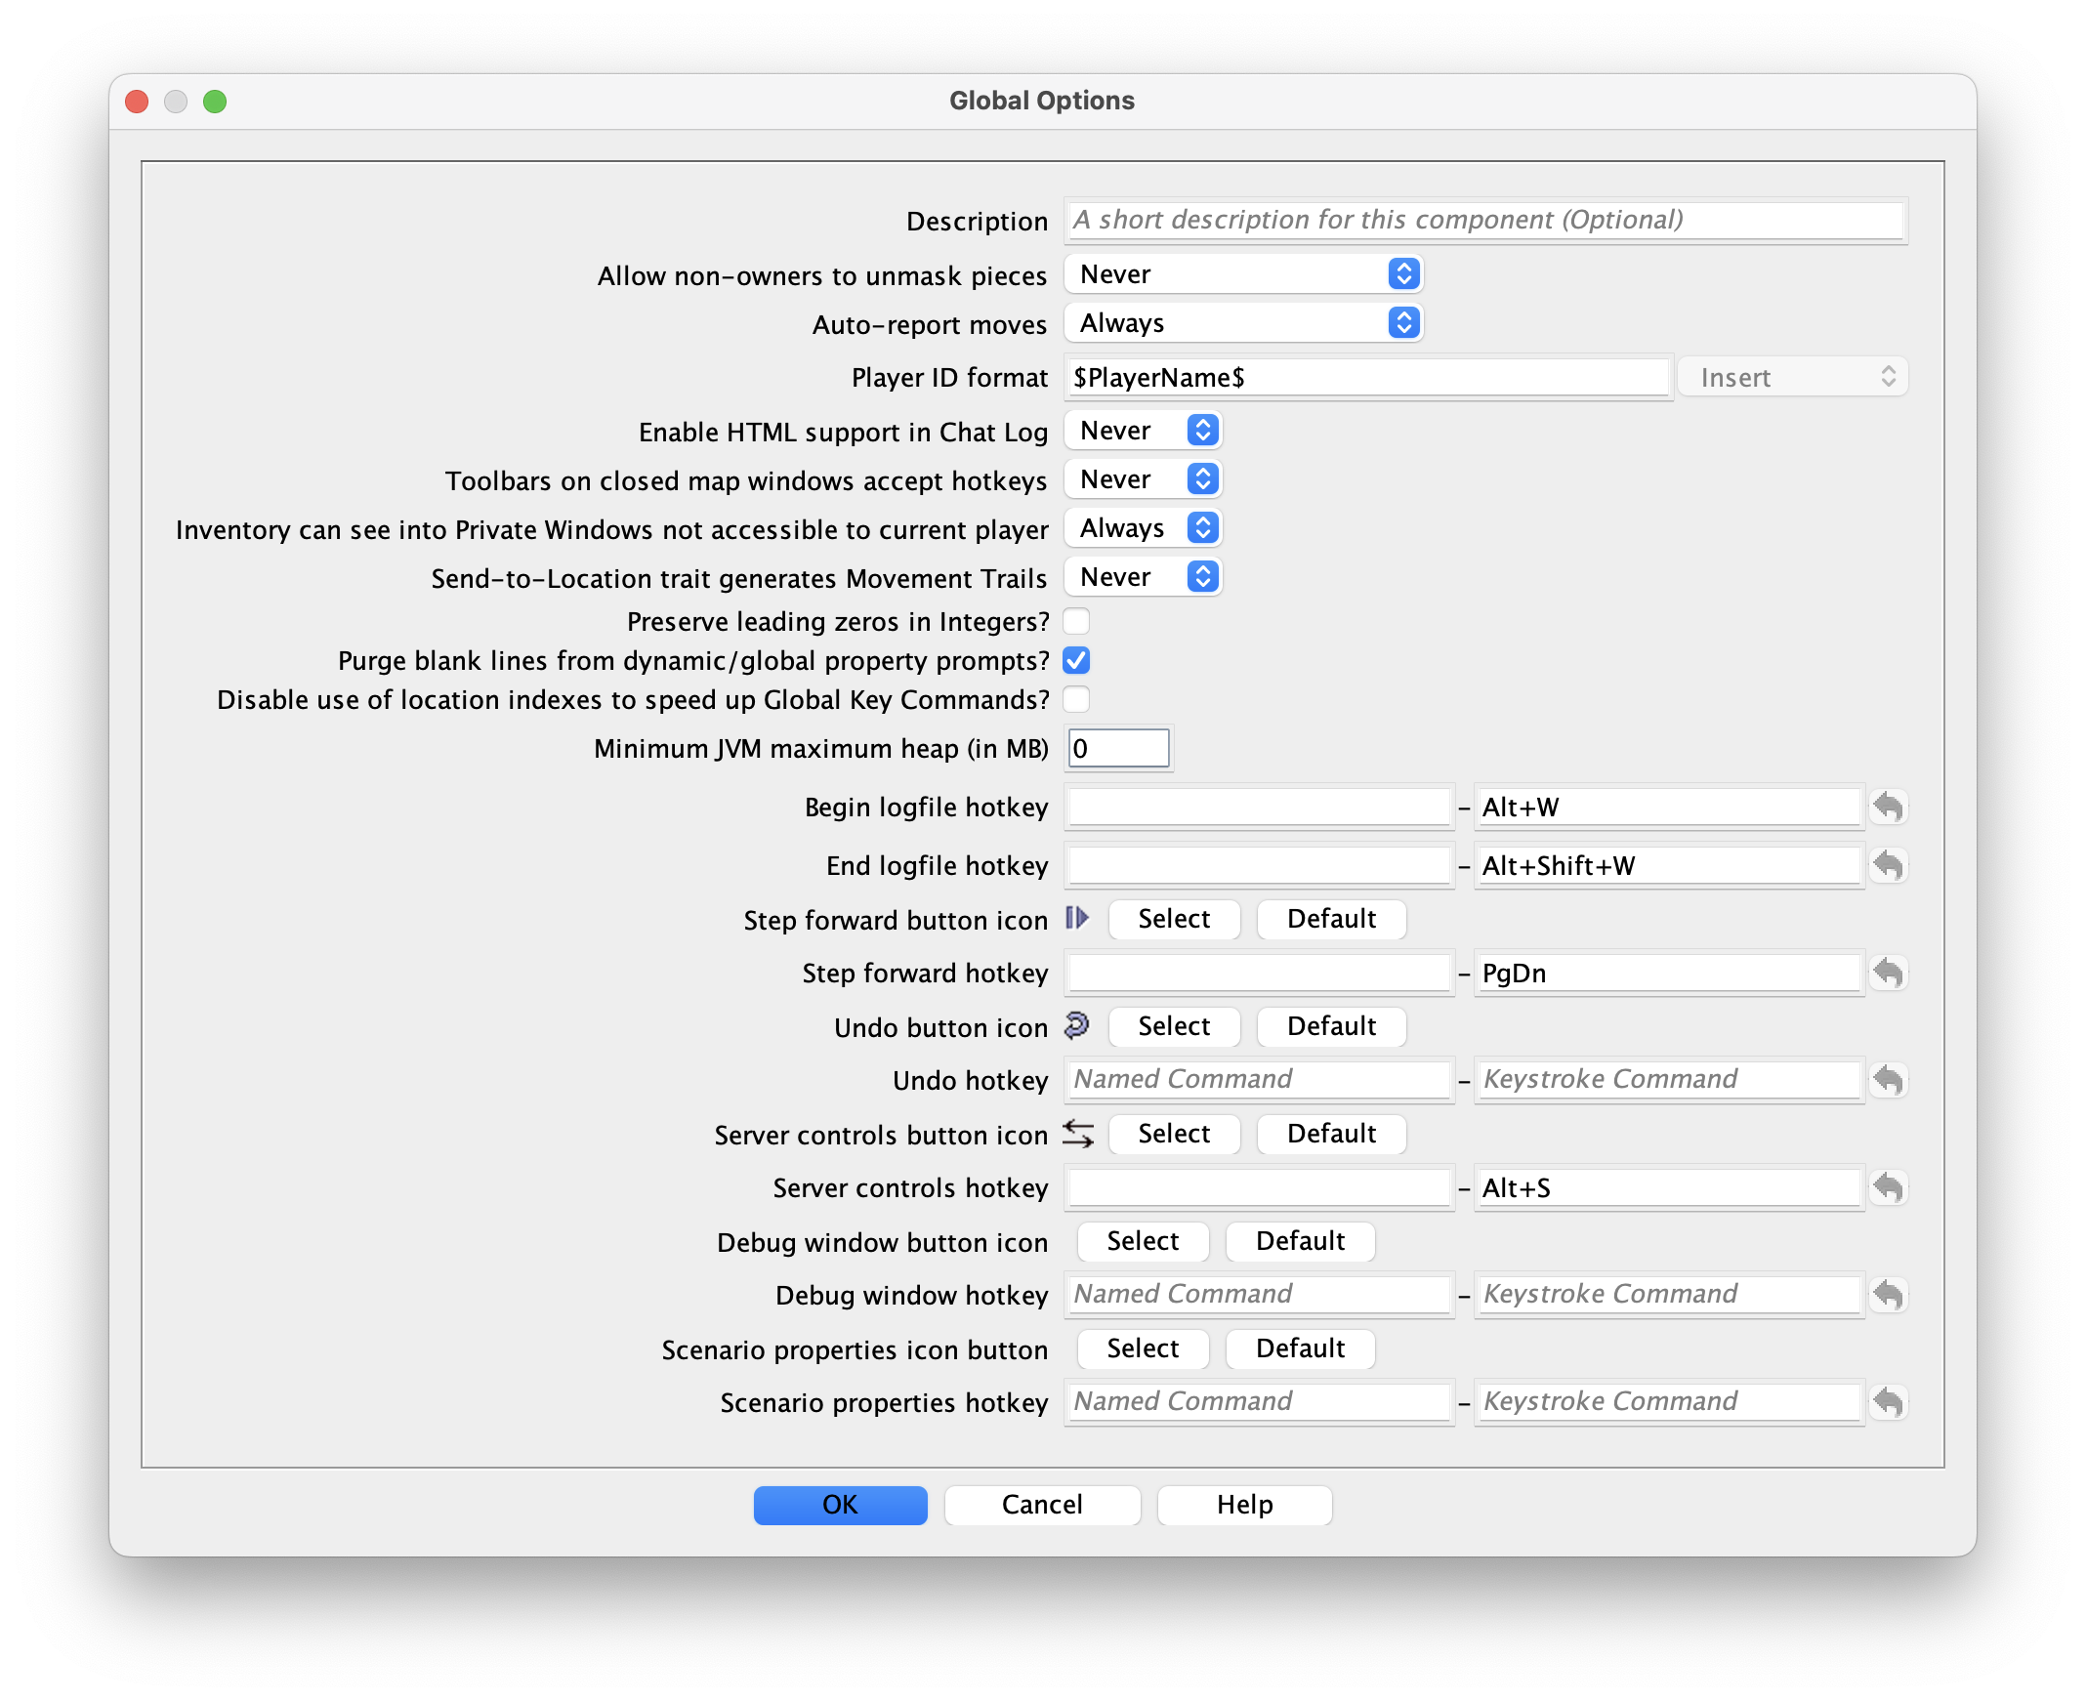
Task: Check Disable use of location indexes
Action: (1076, 699)
